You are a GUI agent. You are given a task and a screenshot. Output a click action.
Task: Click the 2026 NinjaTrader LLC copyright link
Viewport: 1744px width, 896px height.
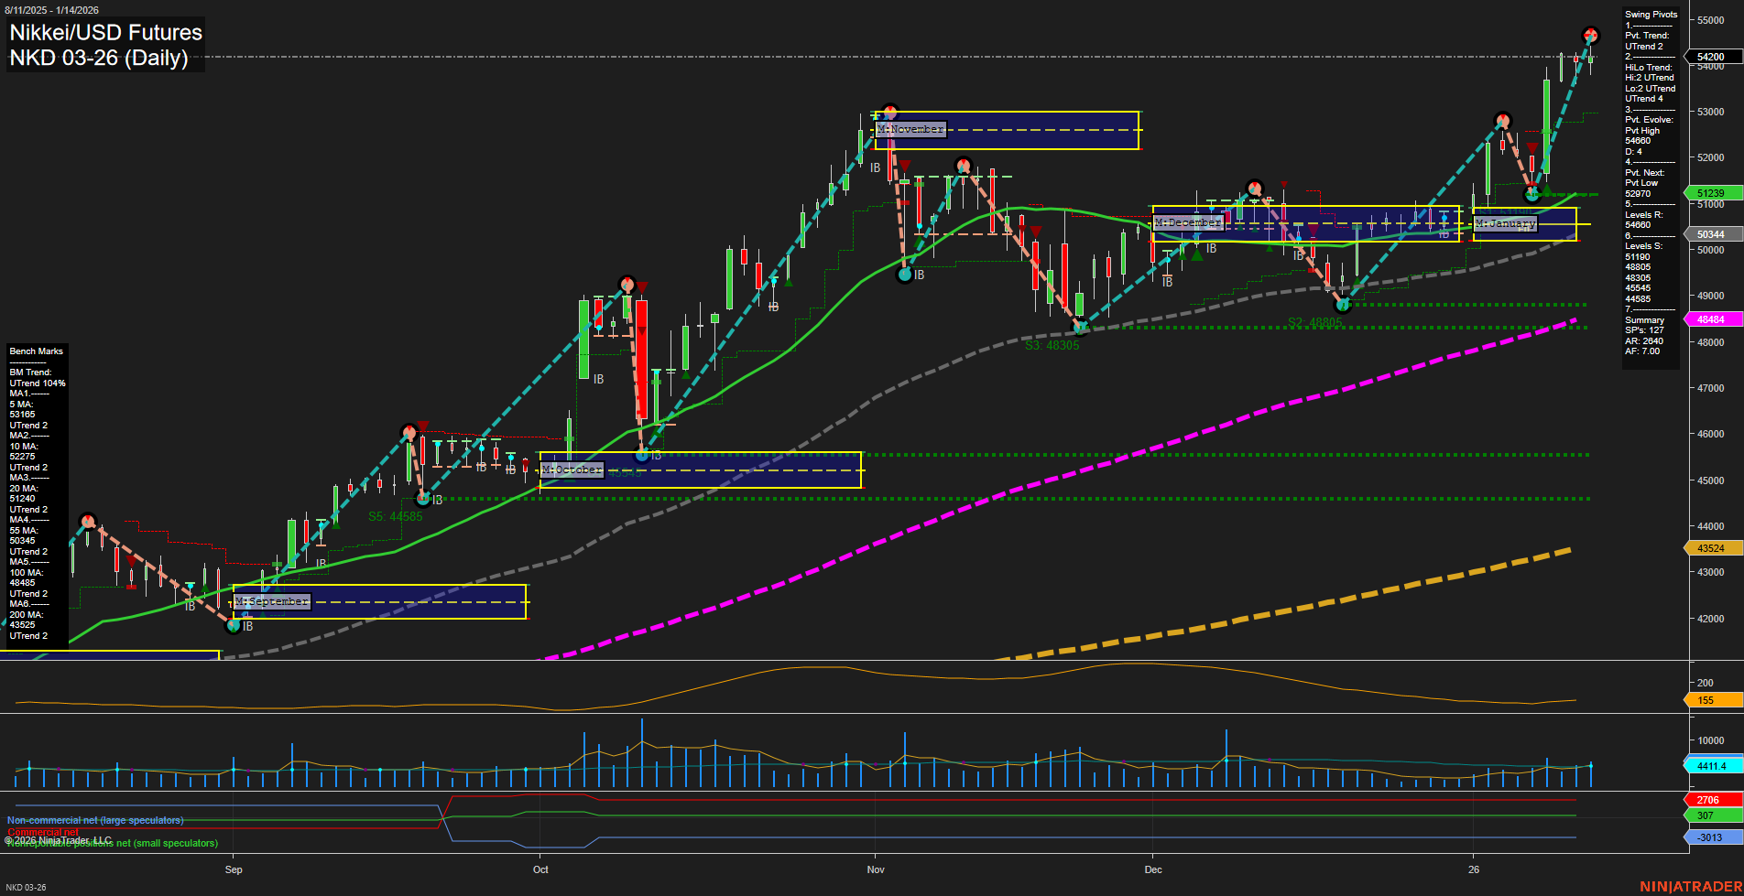coord(60,839)
